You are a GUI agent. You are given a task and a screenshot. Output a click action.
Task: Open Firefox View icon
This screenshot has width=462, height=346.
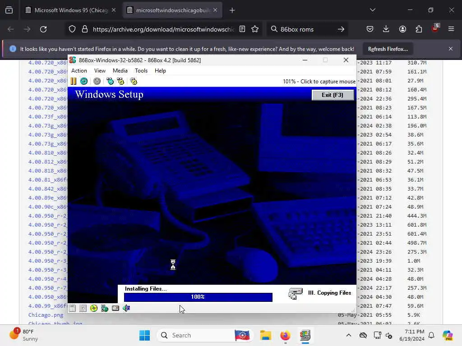(9, 10)
